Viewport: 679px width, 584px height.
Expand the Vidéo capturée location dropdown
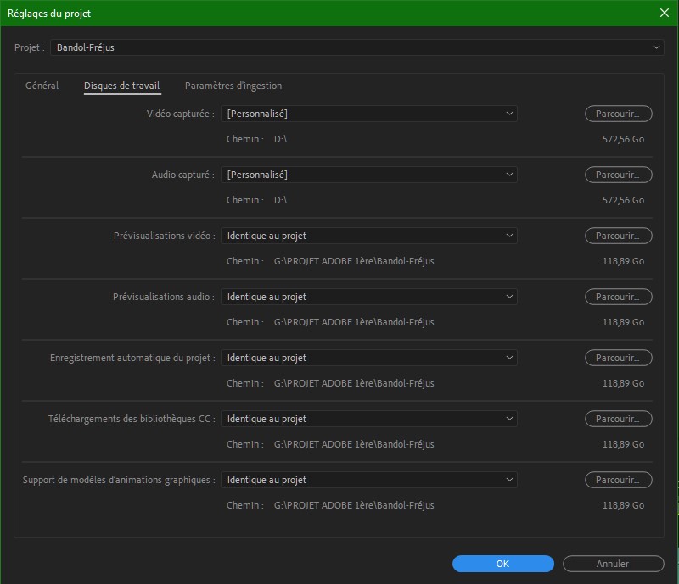[369, 114]
